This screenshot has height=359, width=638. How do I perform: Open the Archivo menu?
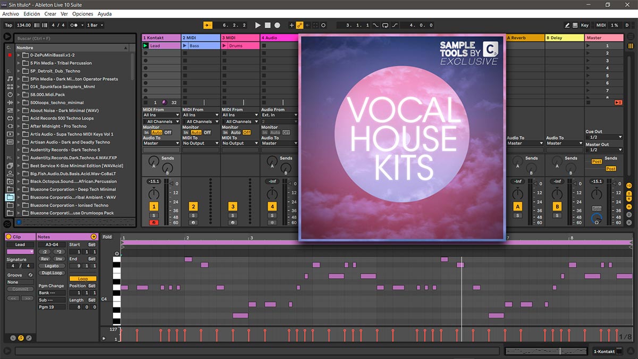point(11,14)
